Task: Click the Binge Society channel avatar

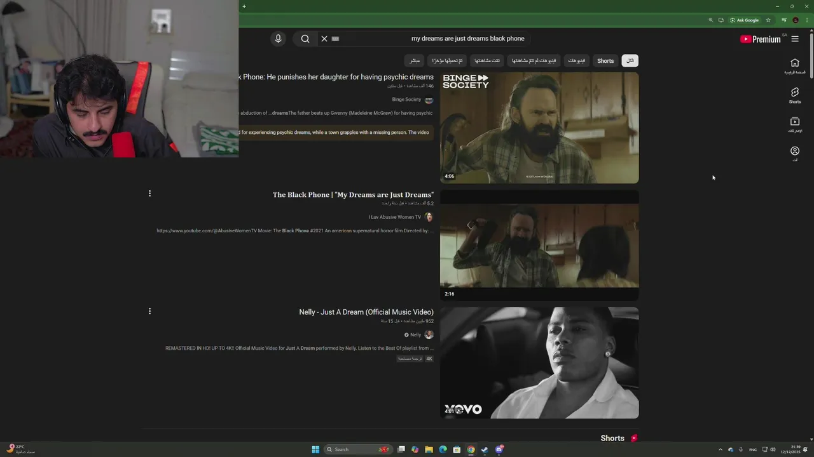Action: [x=429, y=100]
